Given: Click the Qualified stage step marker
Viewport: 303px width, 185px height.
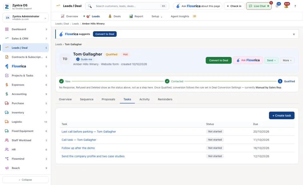Looking at the screenshot, I should coord(280,81).
